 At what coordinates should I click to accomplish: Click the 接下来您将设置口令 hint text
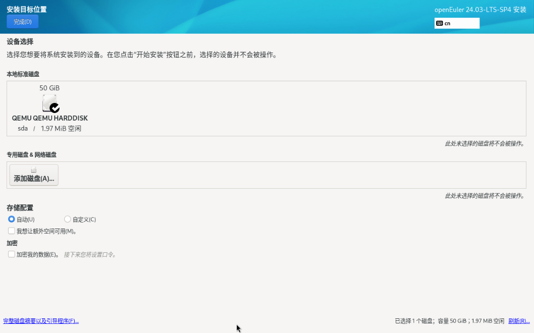click(90, 254)
